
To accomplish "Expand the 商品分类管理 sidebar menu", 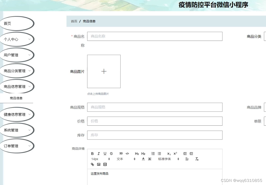I will tap(17, 71).
